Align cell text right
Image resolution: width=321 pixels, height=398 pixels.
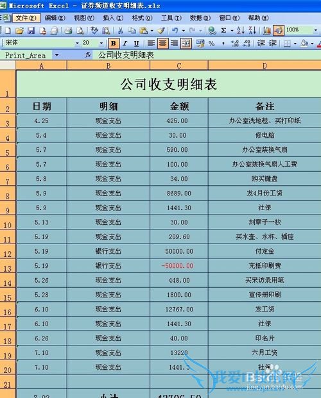point(174,44)
